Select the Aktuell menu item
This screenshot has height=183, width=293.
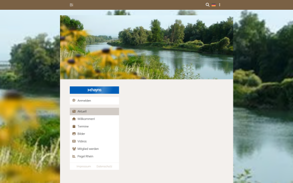click(94, 111)
